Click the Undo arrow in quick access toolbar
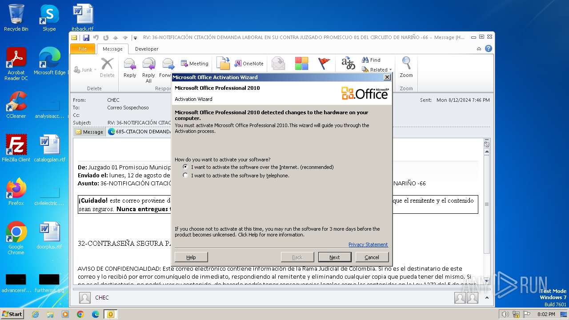Viewport: 569px width, 320px height. tap(96, 38)
